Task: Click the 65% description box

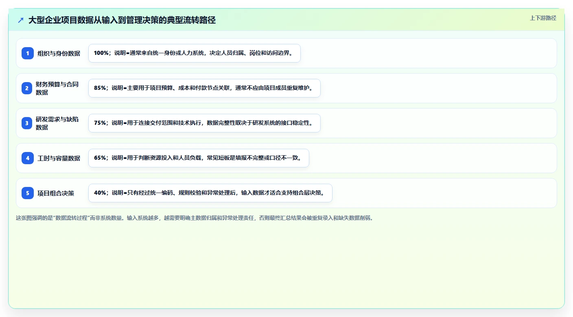Action: click(x=199, y=158)
